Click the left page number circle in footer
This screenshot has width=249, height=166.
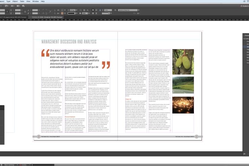38,137
